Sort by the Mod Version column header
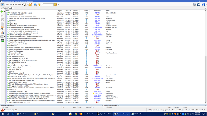Viewport: 207px width, 116px height. [x=97, y=11]
